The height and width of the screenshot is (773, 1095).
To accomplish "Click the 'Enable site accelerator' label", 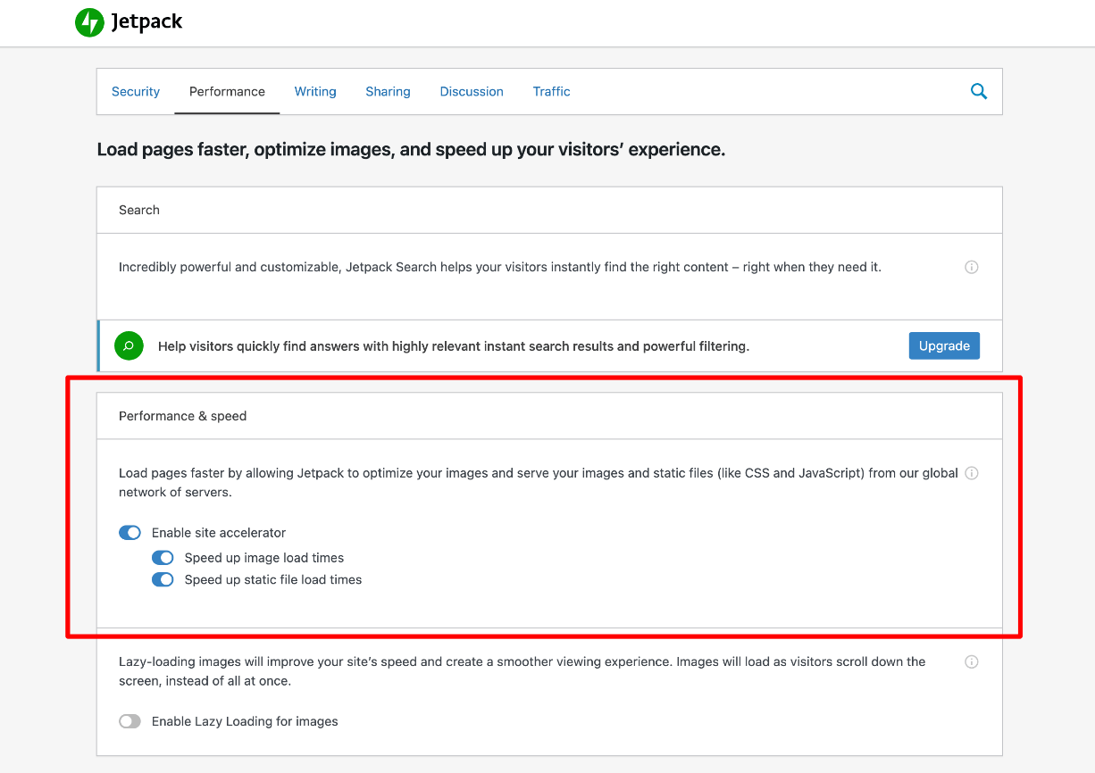I will pyautogui.click(x=219, y=533).
